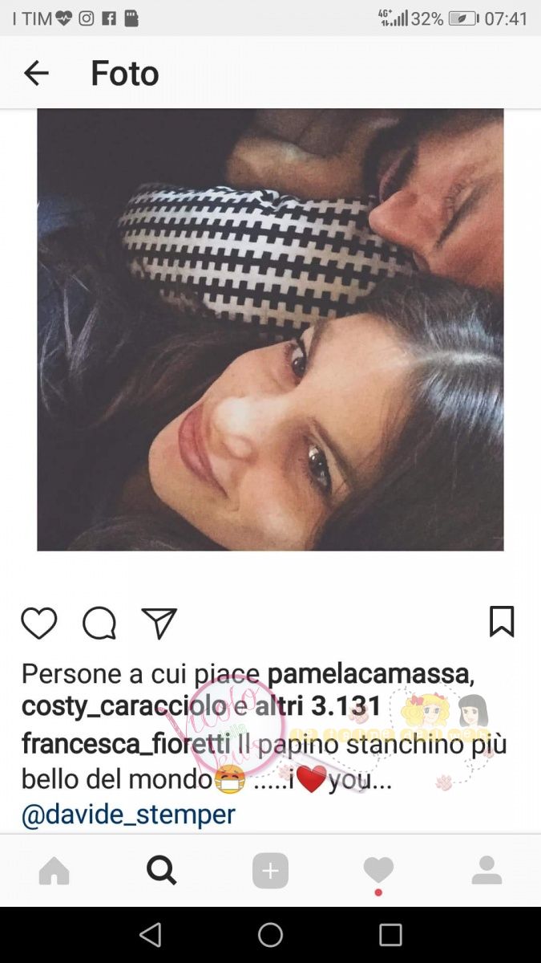
Task: Open costy_caracciolo's profile from likes
Action: (x=123, y=708)
